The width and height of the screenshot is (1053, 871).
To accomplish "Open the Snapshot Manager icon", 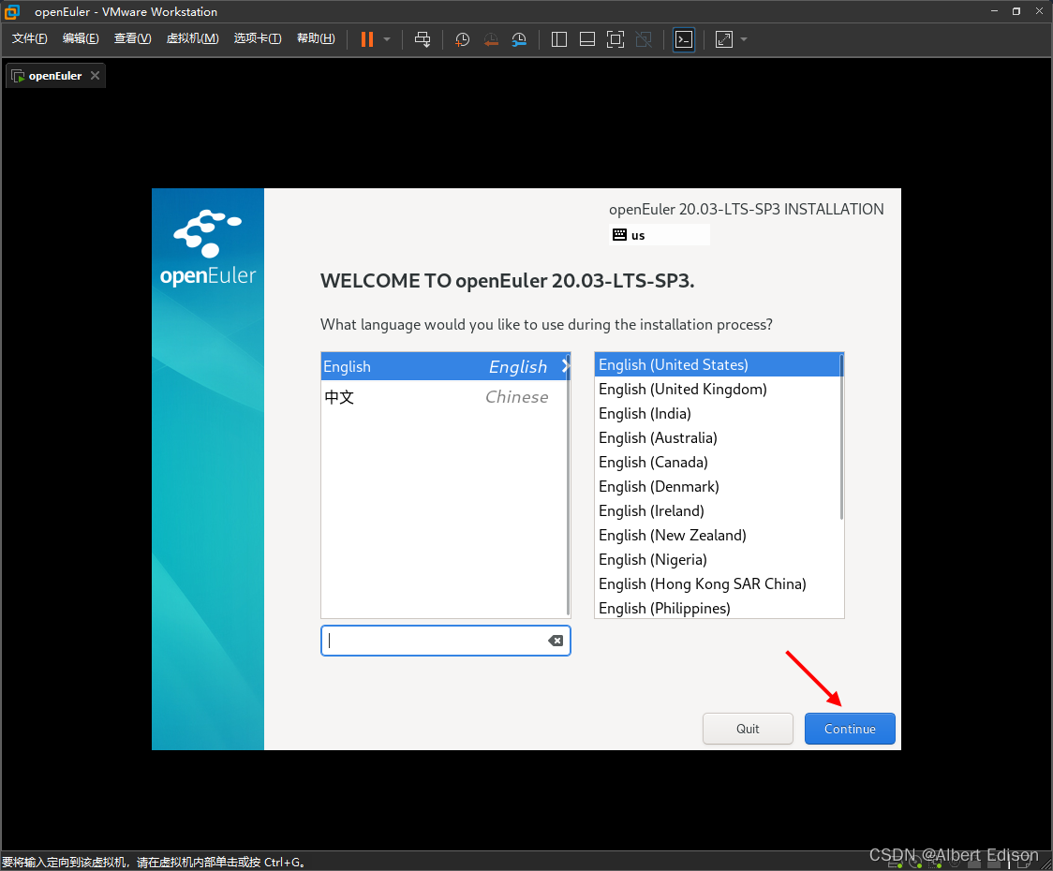I will click(x=519, y=39).
